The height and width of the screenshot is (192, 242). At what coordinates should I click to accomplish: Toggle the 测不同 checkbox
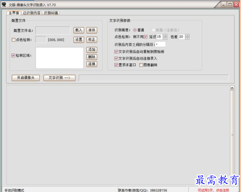coord(145,37)
